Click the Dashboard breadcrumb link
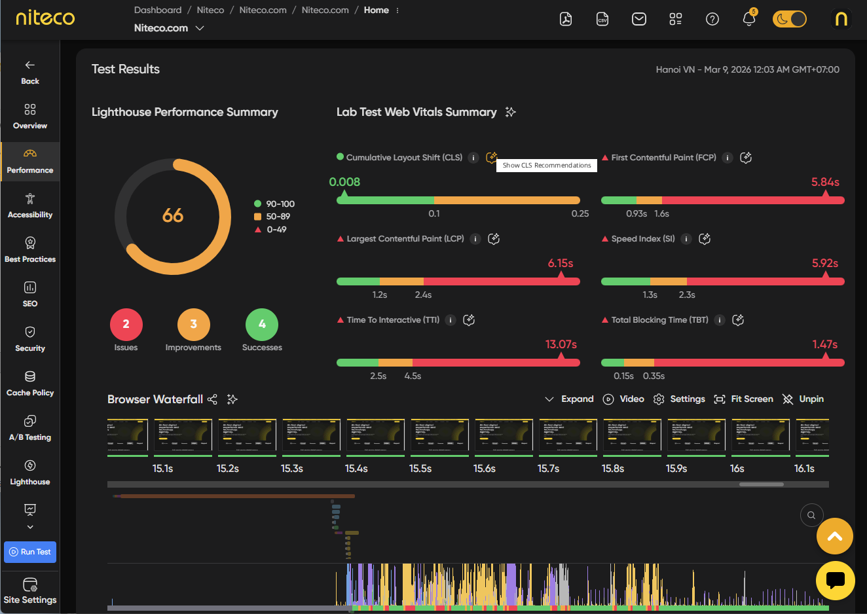Viewport: 867px width, 614px height. coord(158,10)
